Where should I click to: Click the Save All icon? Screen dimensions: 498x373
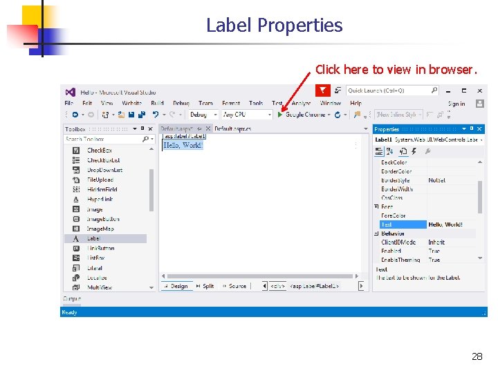click(141, 115)
